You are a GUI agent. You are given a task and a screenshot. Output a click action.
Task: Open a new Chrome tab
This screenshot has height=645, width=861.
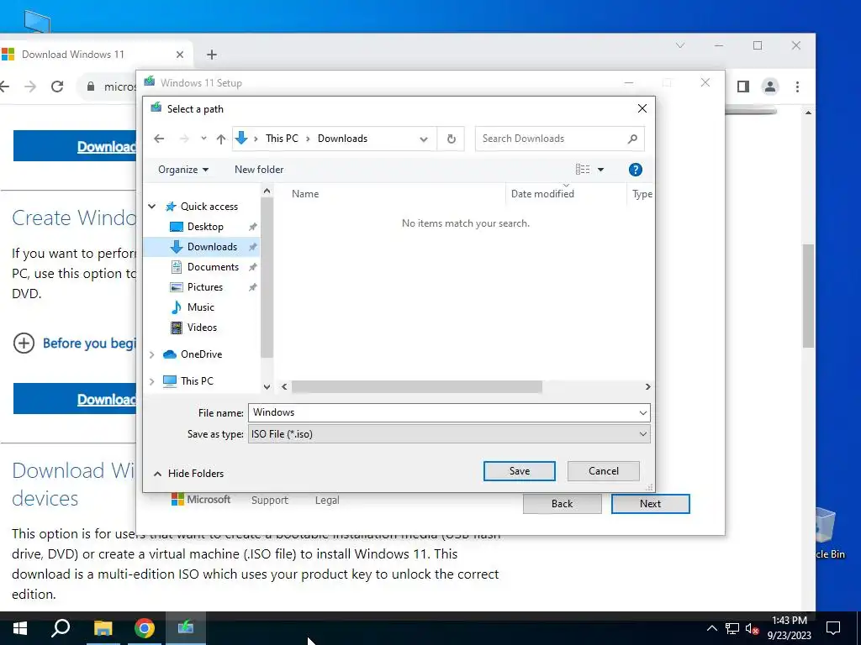pos(211,55)
